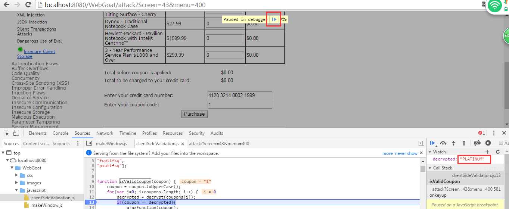Step out of current function
The height and width of the screenshot is (209, 509).
pyautogui.click(x=464, y=143)
